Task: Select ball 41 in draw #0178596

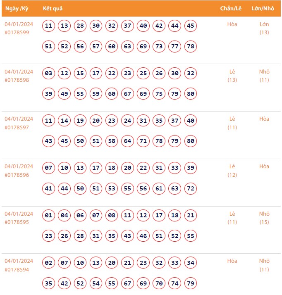Action: pyautogui.click(x=49, y=188)
